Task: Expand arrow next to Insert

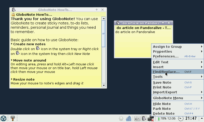Action: coord(202,67)
